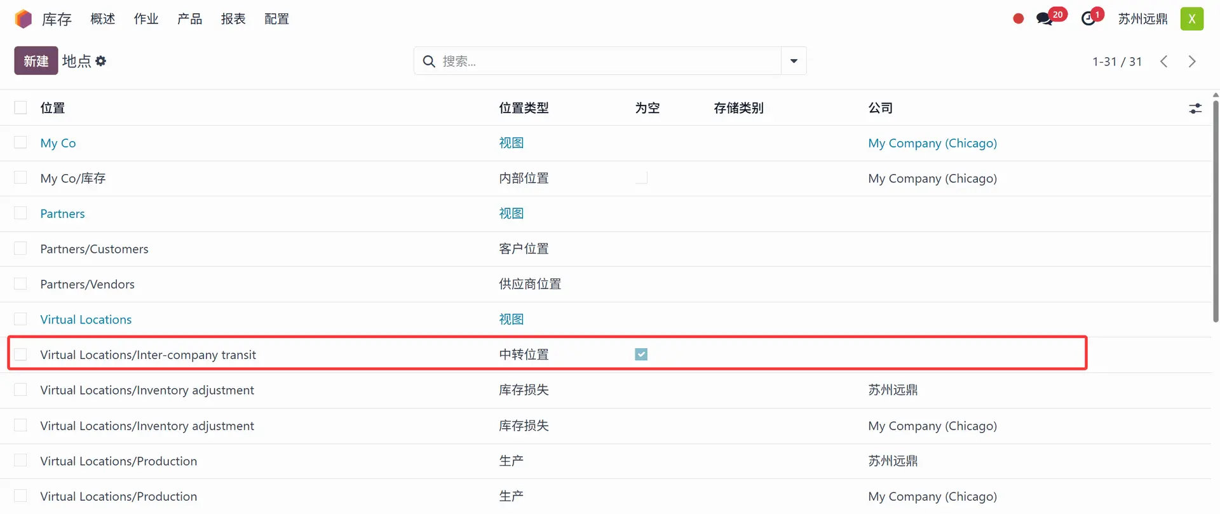Expand the search filter dropdown arrow
The height and width of the screenshot is (514, 1220).
[794, 61]
